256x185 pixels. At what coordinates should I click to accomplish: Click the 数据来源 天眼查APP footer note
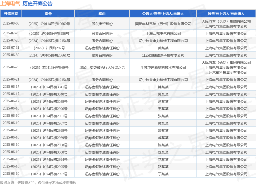[38, 183]
